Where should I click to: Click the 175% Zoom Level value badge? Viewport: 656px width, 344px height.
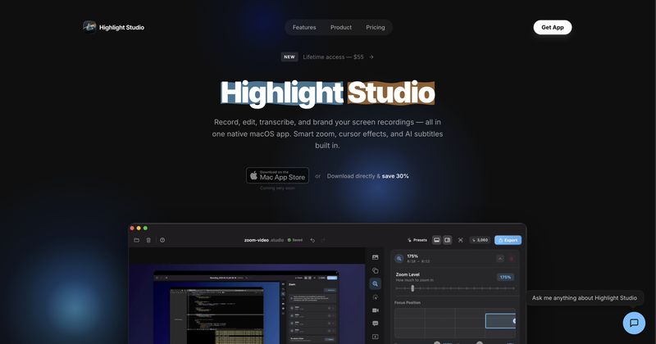click(505, 277)
